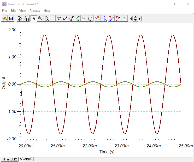Select the arrow pointer tool
This screenshot has width=194, height=162.
pyautogui.click(x=34, y=19)
